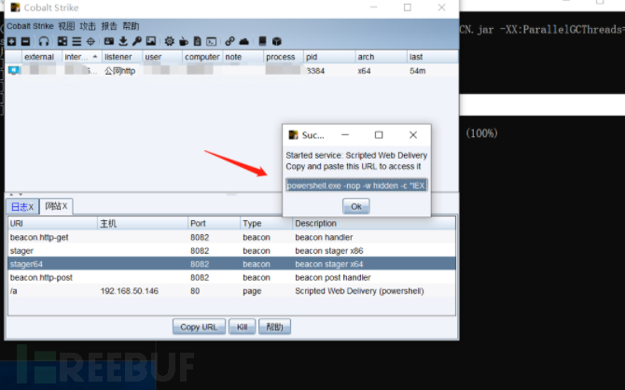Sort sessions by the computer column
625x390 pixels.
[x=202, y=57]
